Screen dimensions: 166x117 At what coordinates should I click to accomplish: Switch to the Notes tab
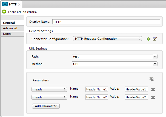click(7, 34)
